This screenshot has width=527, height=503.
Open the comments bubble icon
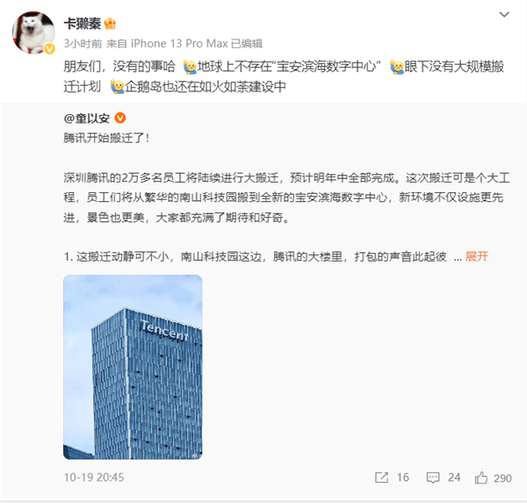point(433,478)
